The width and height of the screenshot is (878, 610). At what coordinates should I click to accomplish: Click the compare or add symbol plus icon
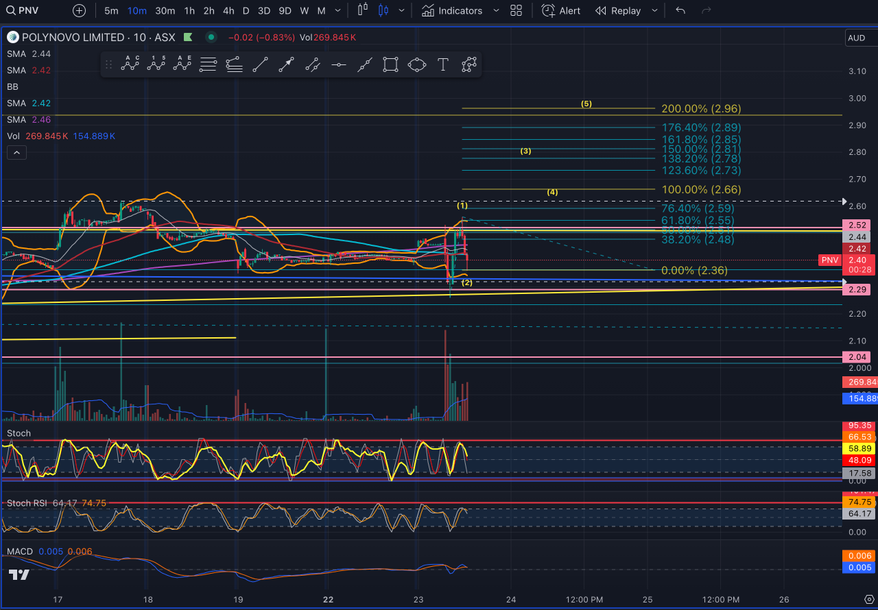click(x=79, y=10)
